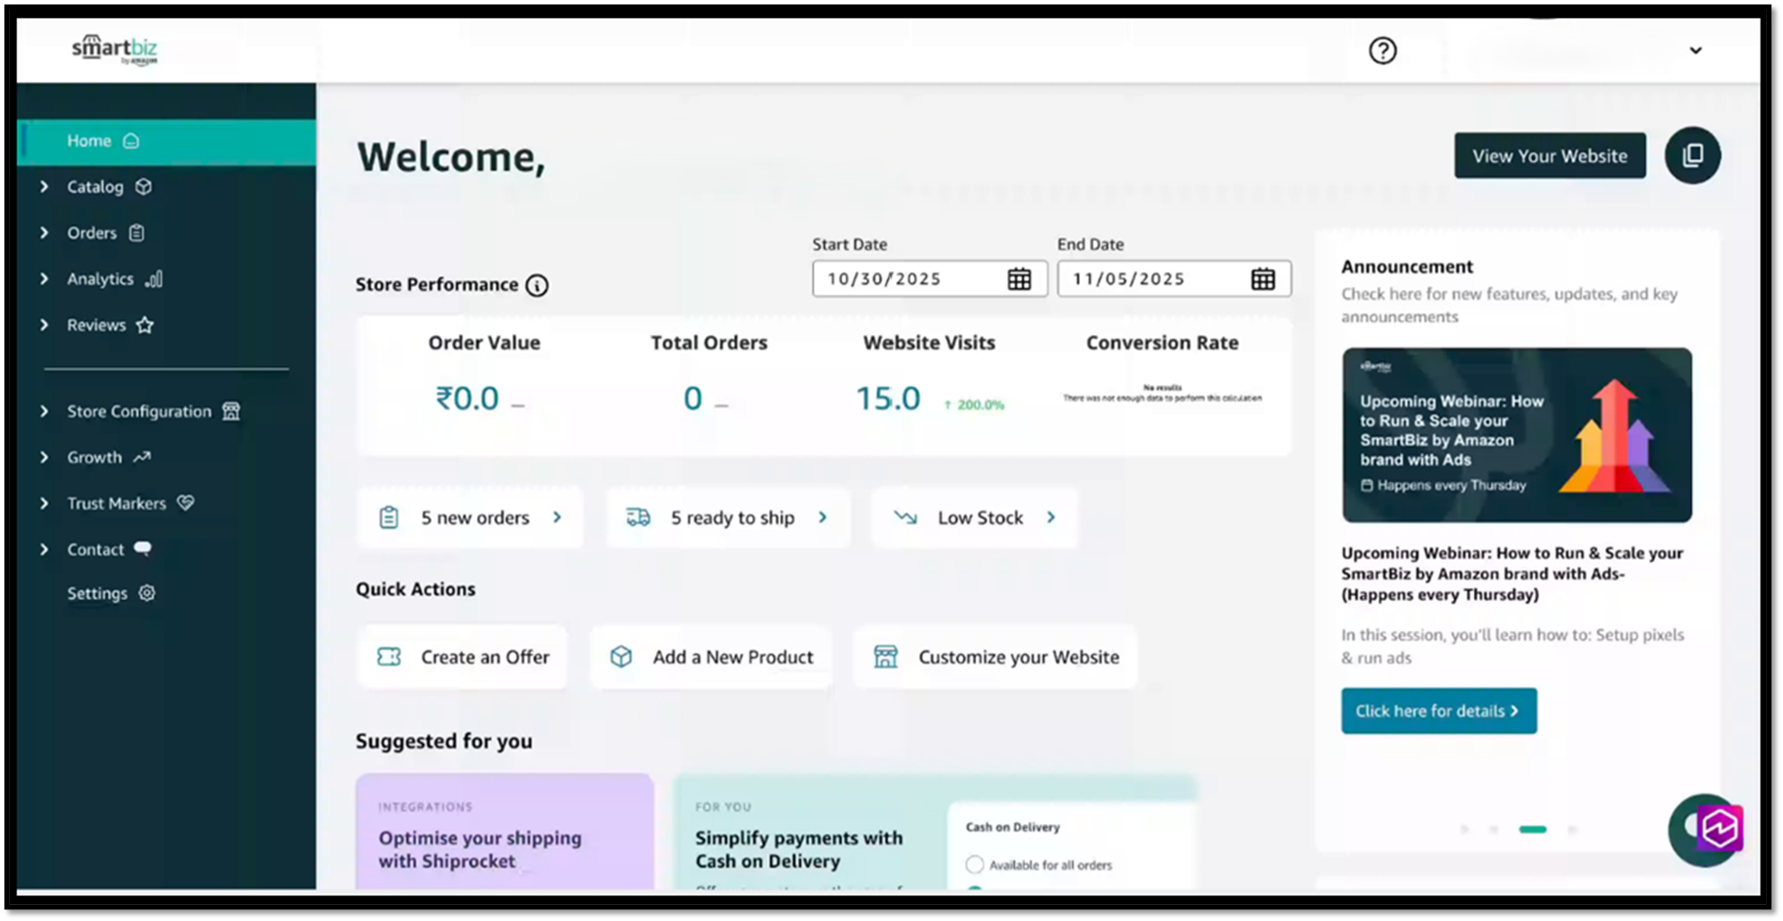Viewport: 1783px width, 921px height.
Task: Click the Store Performance info icon
Action: tap(537, 285)
